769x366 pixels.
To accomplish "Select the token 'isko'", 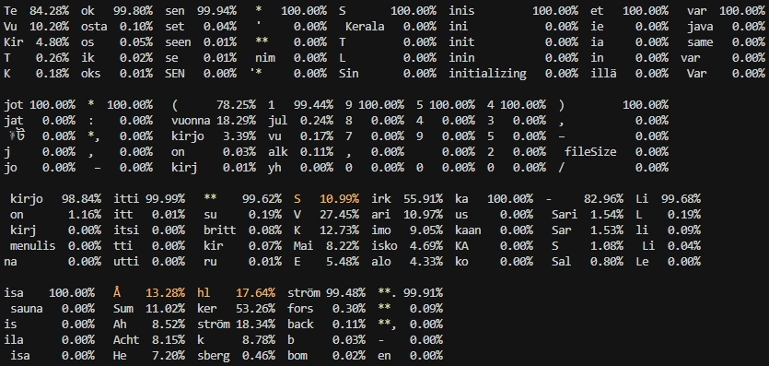I will pyautogui.click(x=385, y=246).
